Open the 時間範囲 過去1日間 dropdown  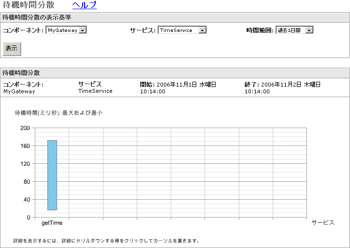294,30
